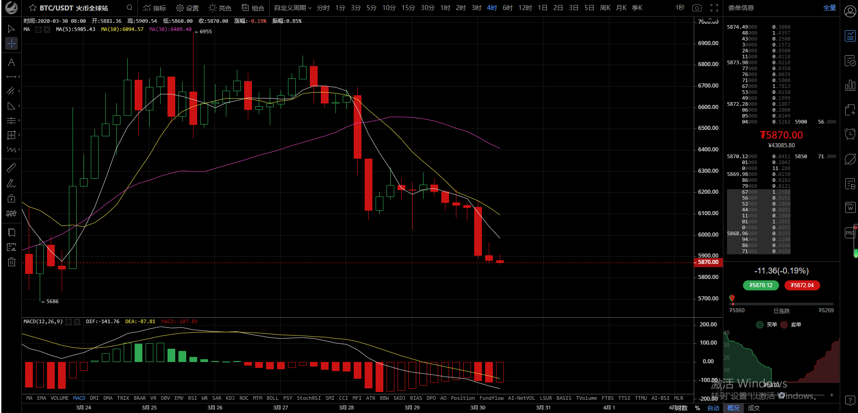Open the user account profile icon

click(850, 11)
